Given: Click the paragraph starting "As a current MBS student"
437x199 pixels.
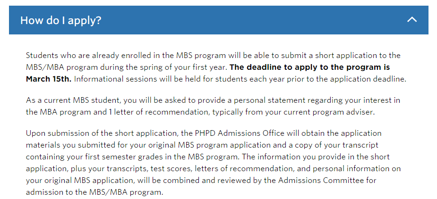Looking at the screenshot, I should click(213, 106).
